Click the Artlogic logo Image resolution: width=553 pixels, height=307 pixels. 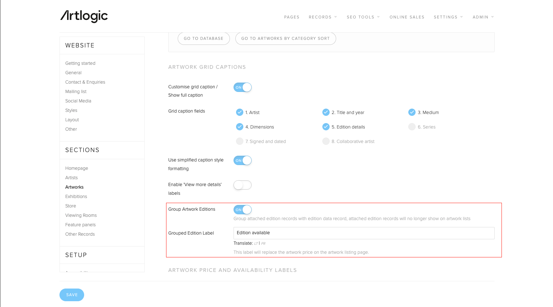(x=84, y=16)
